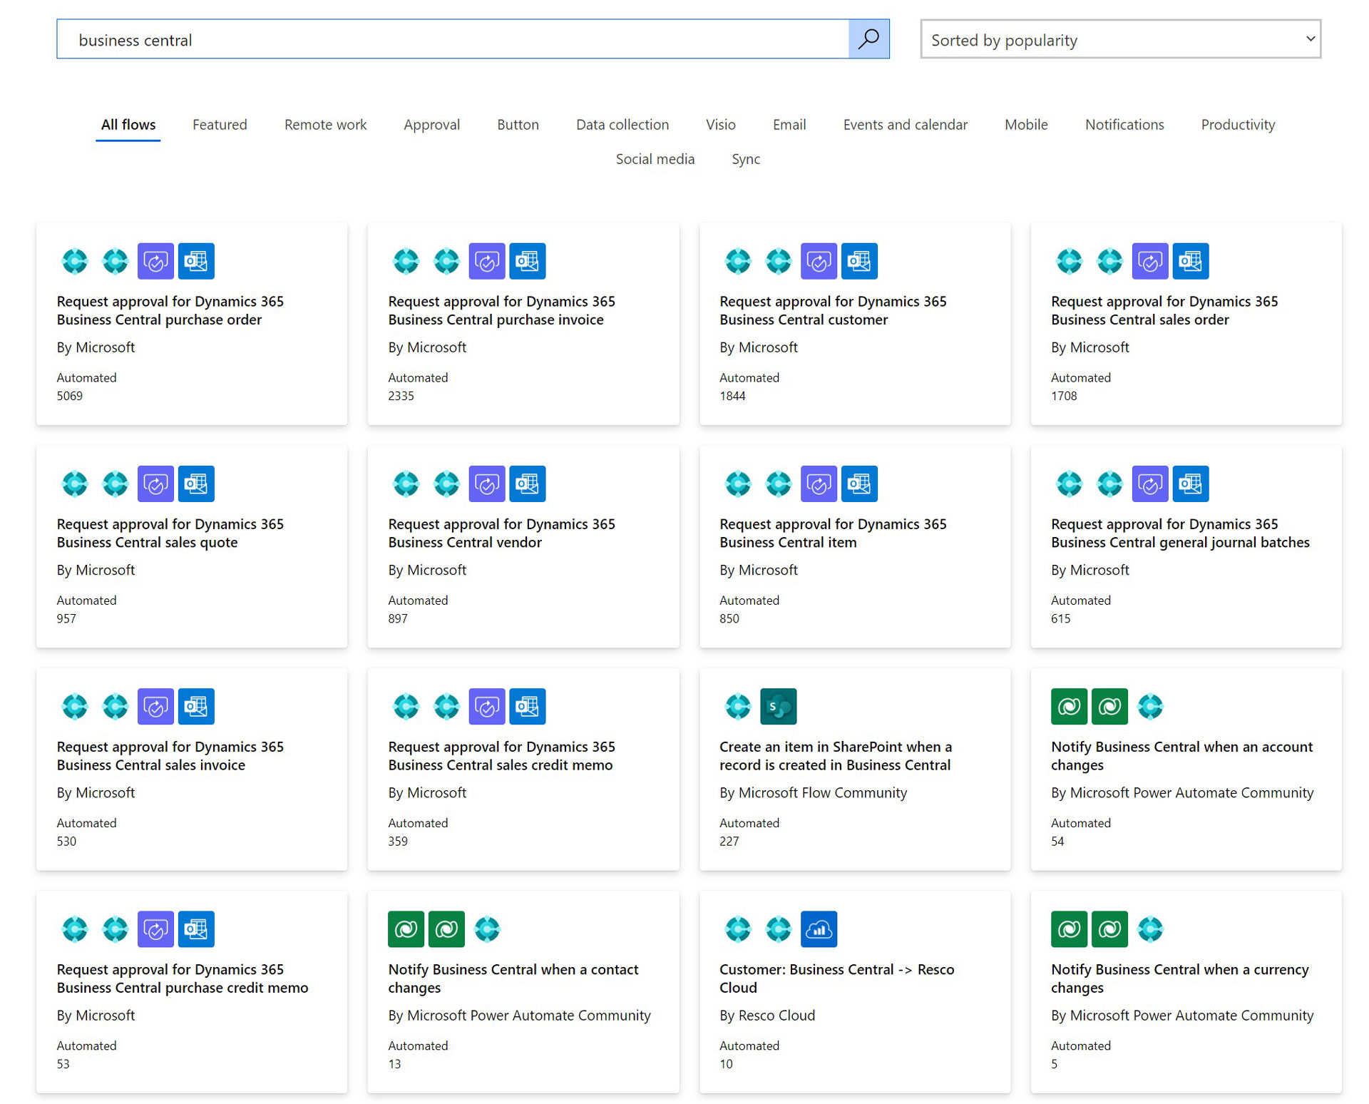Open purchase invoice approval template title
This screenshot has height=1104, width=1369.
pyautogui.click(x=501, y=310)
